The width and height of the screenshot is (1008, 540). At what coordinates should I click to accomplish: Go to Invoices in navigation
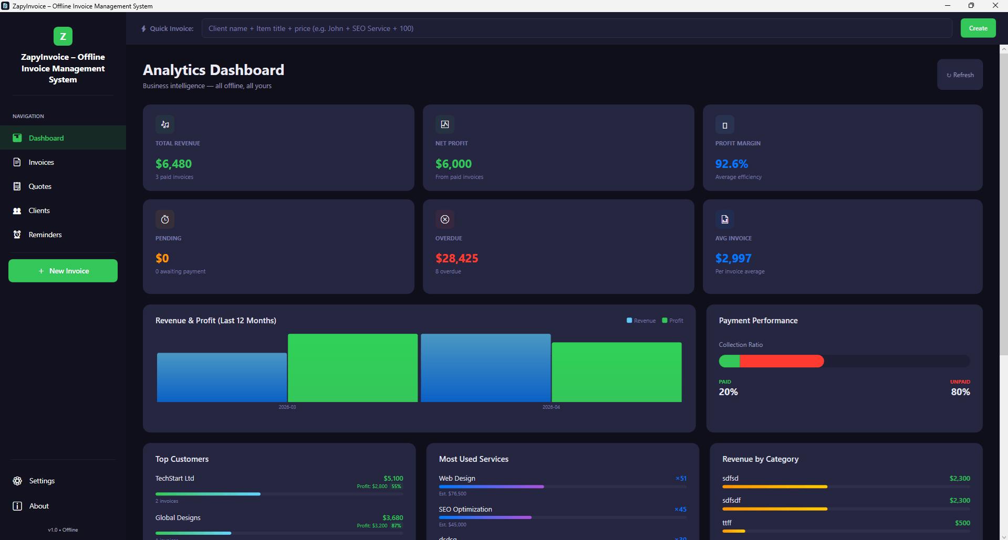63,162
